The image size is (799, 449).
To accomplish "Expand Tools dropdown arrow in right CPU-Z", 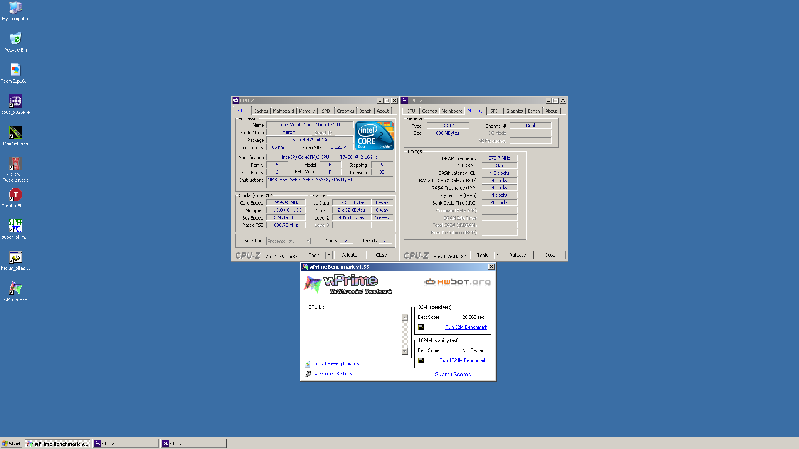I will (x=497, y=255).
